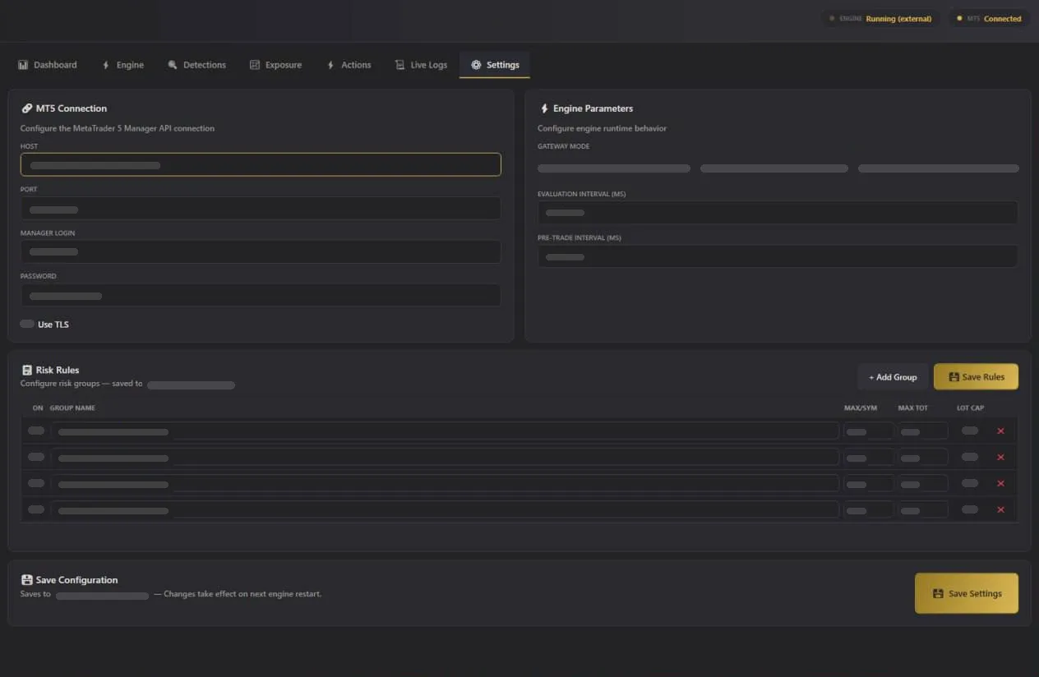
Task: Edit group name in fourth risk row
Action: coord(445,509)
